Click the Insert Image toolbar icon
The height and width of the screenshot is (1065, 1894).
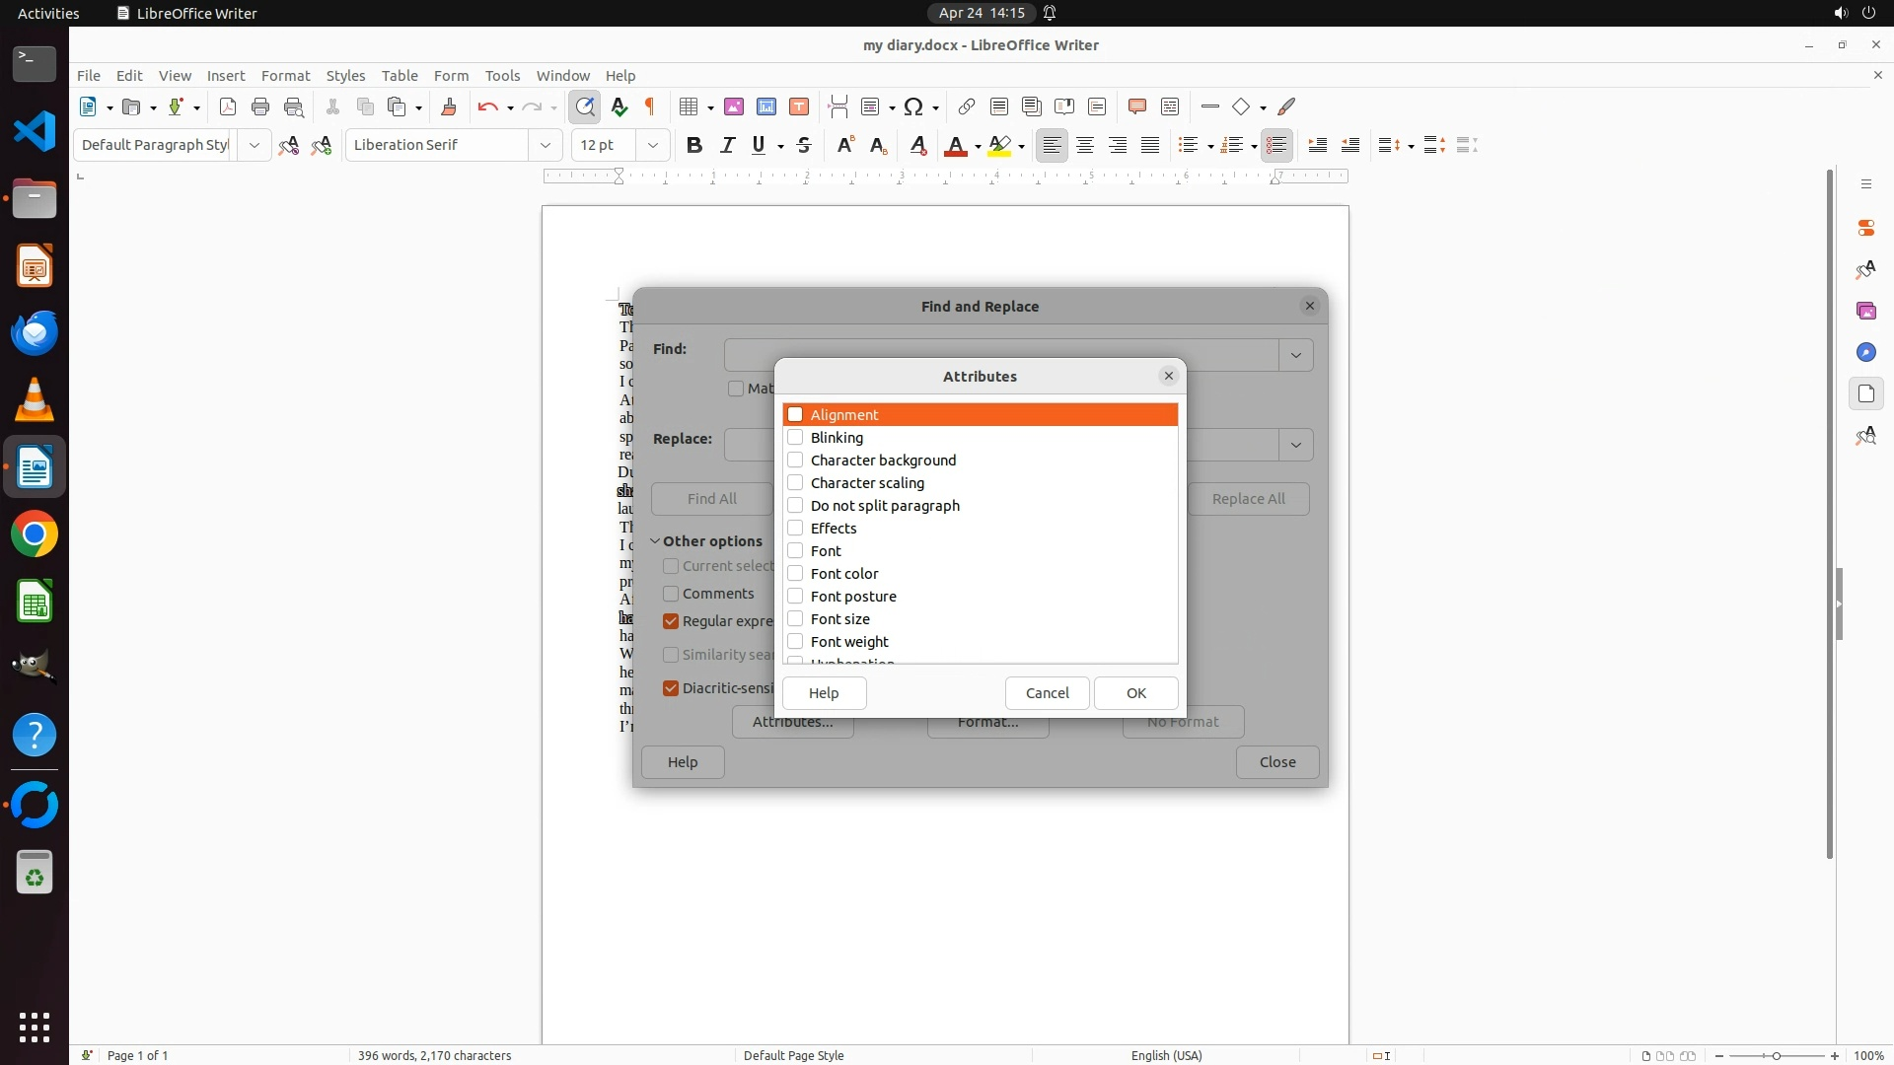click(734, 106)
